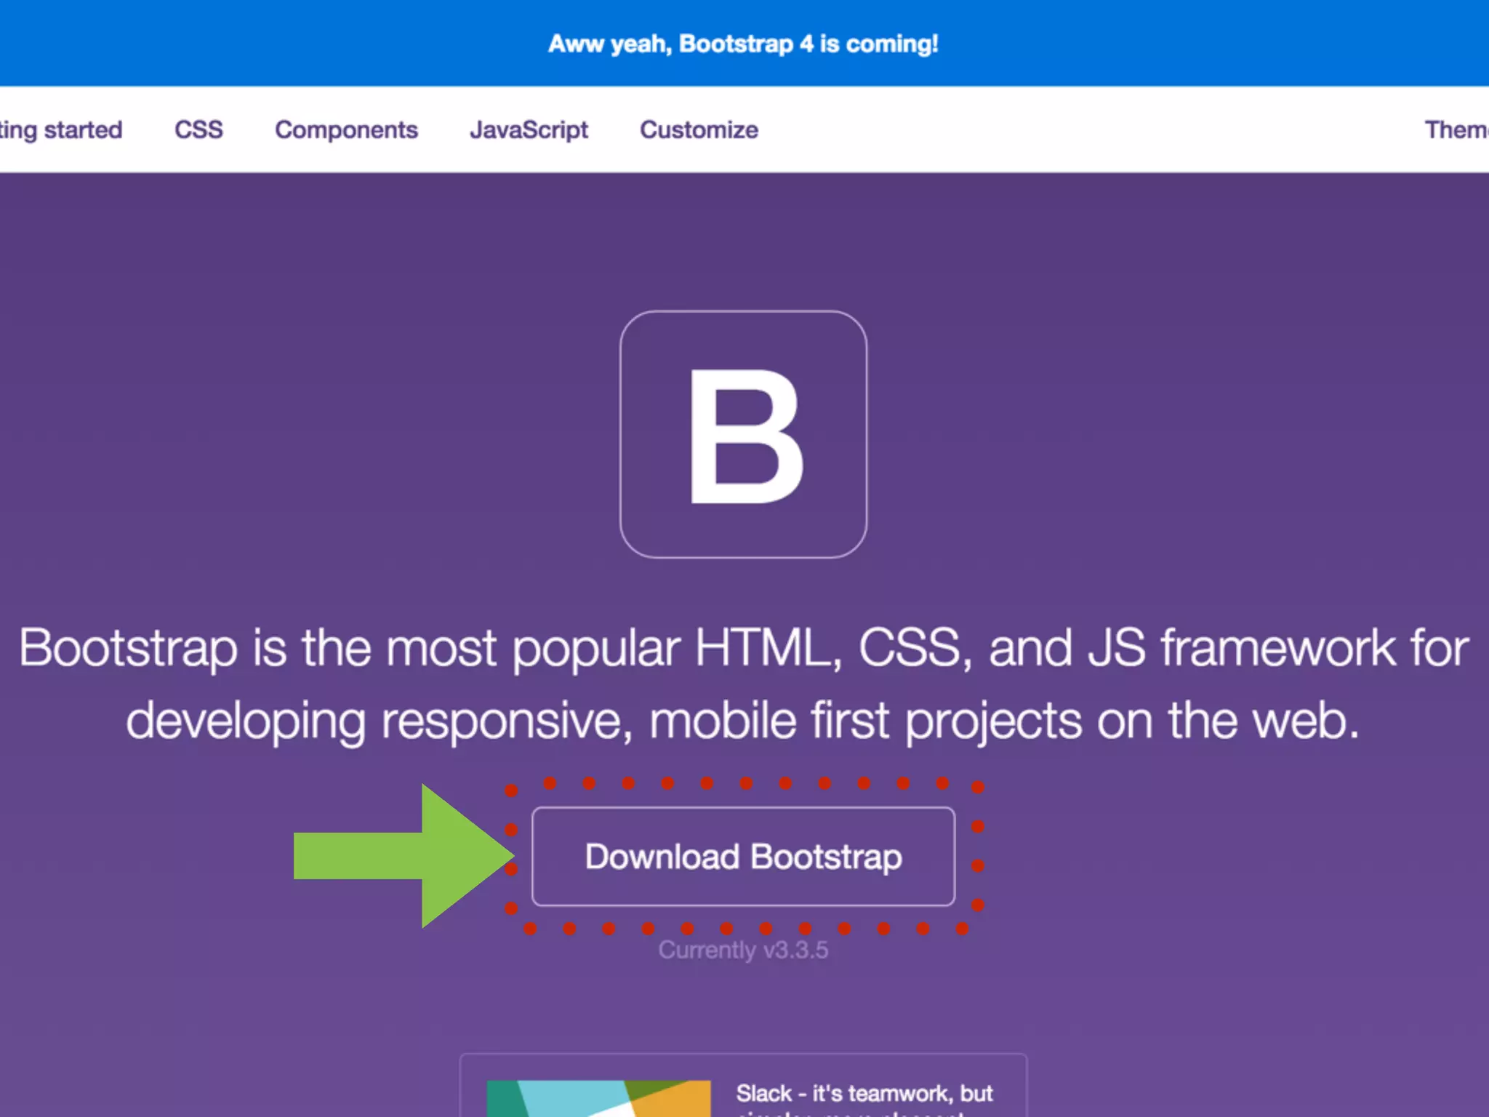Click the Bootstrap 4 is coming banner
This screenshot has height=1117, width=1489.
[x=743, y=44]
